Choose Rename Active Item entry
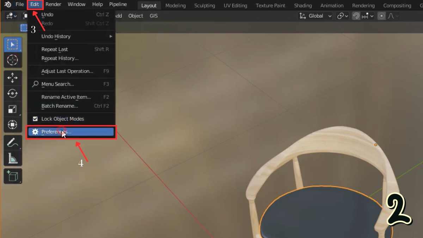Image resolution: width=423 pixels, height=238 pixels. [71, 97]
